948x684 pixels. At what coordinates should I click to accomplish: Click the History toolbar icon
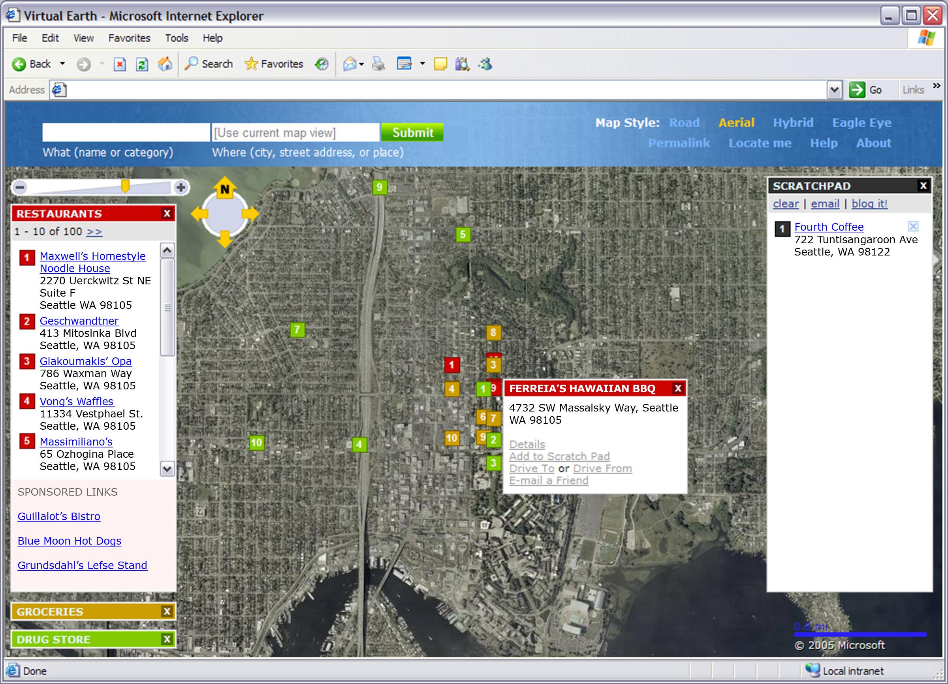322,64
